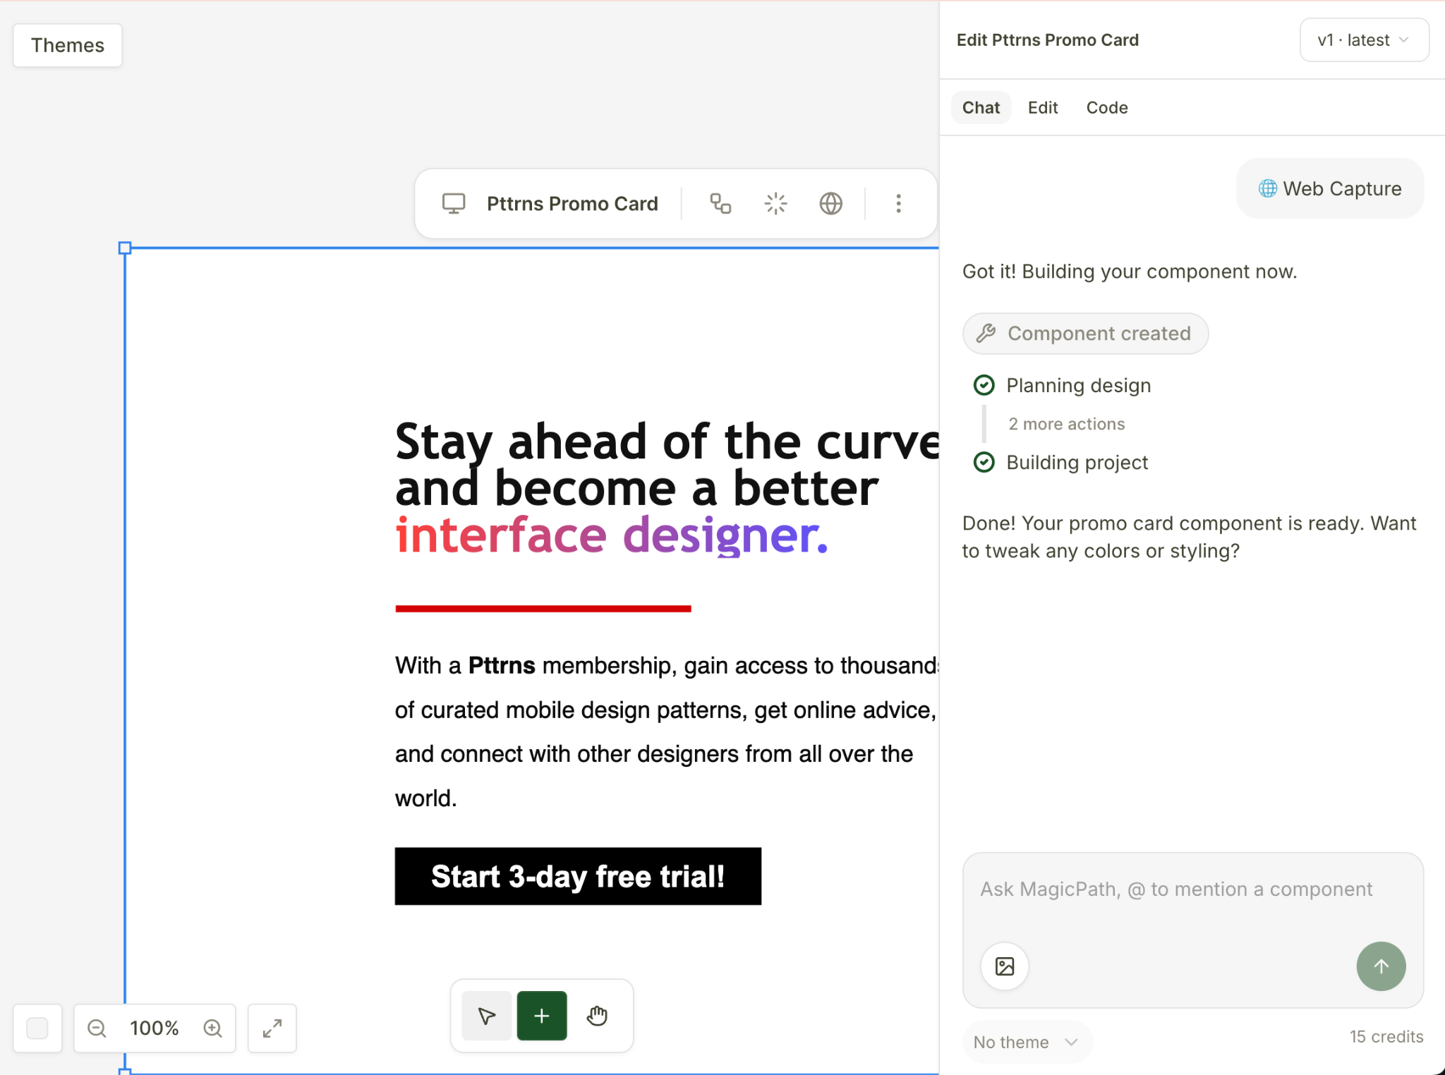Switch to the Edit tab
The image size is (1445, 1075).
pos(1042,108)
